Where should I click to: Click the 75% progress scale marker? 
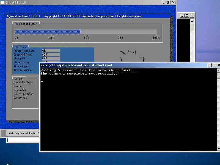(120, 38)
